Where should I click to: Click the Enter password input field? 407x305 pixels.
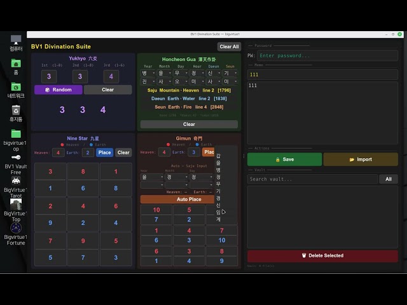(x=328, y=55)
